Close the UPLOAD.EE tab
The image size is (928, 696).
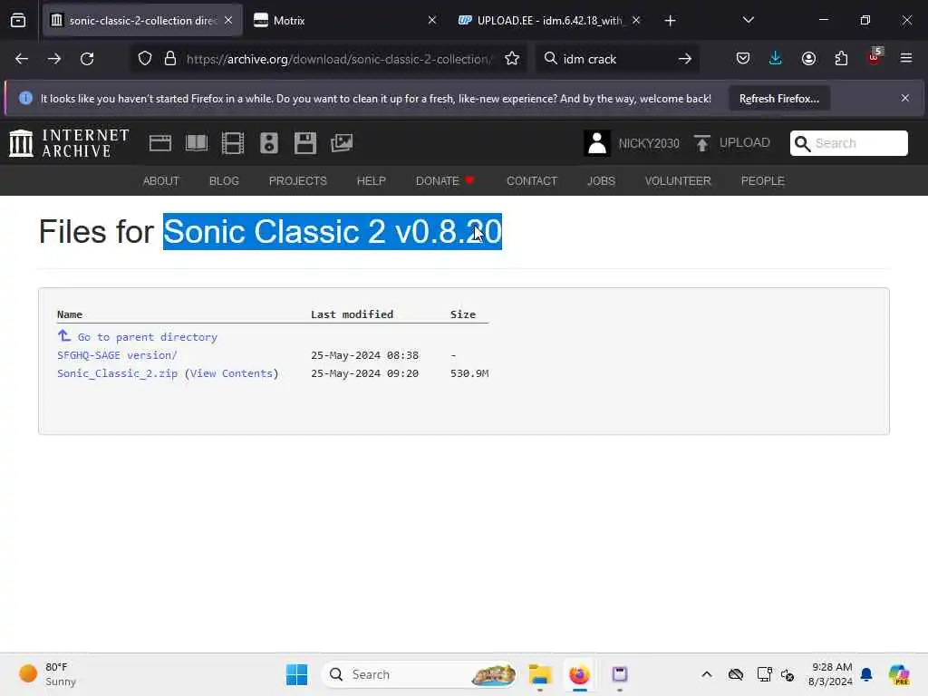(x=636, y=20)
